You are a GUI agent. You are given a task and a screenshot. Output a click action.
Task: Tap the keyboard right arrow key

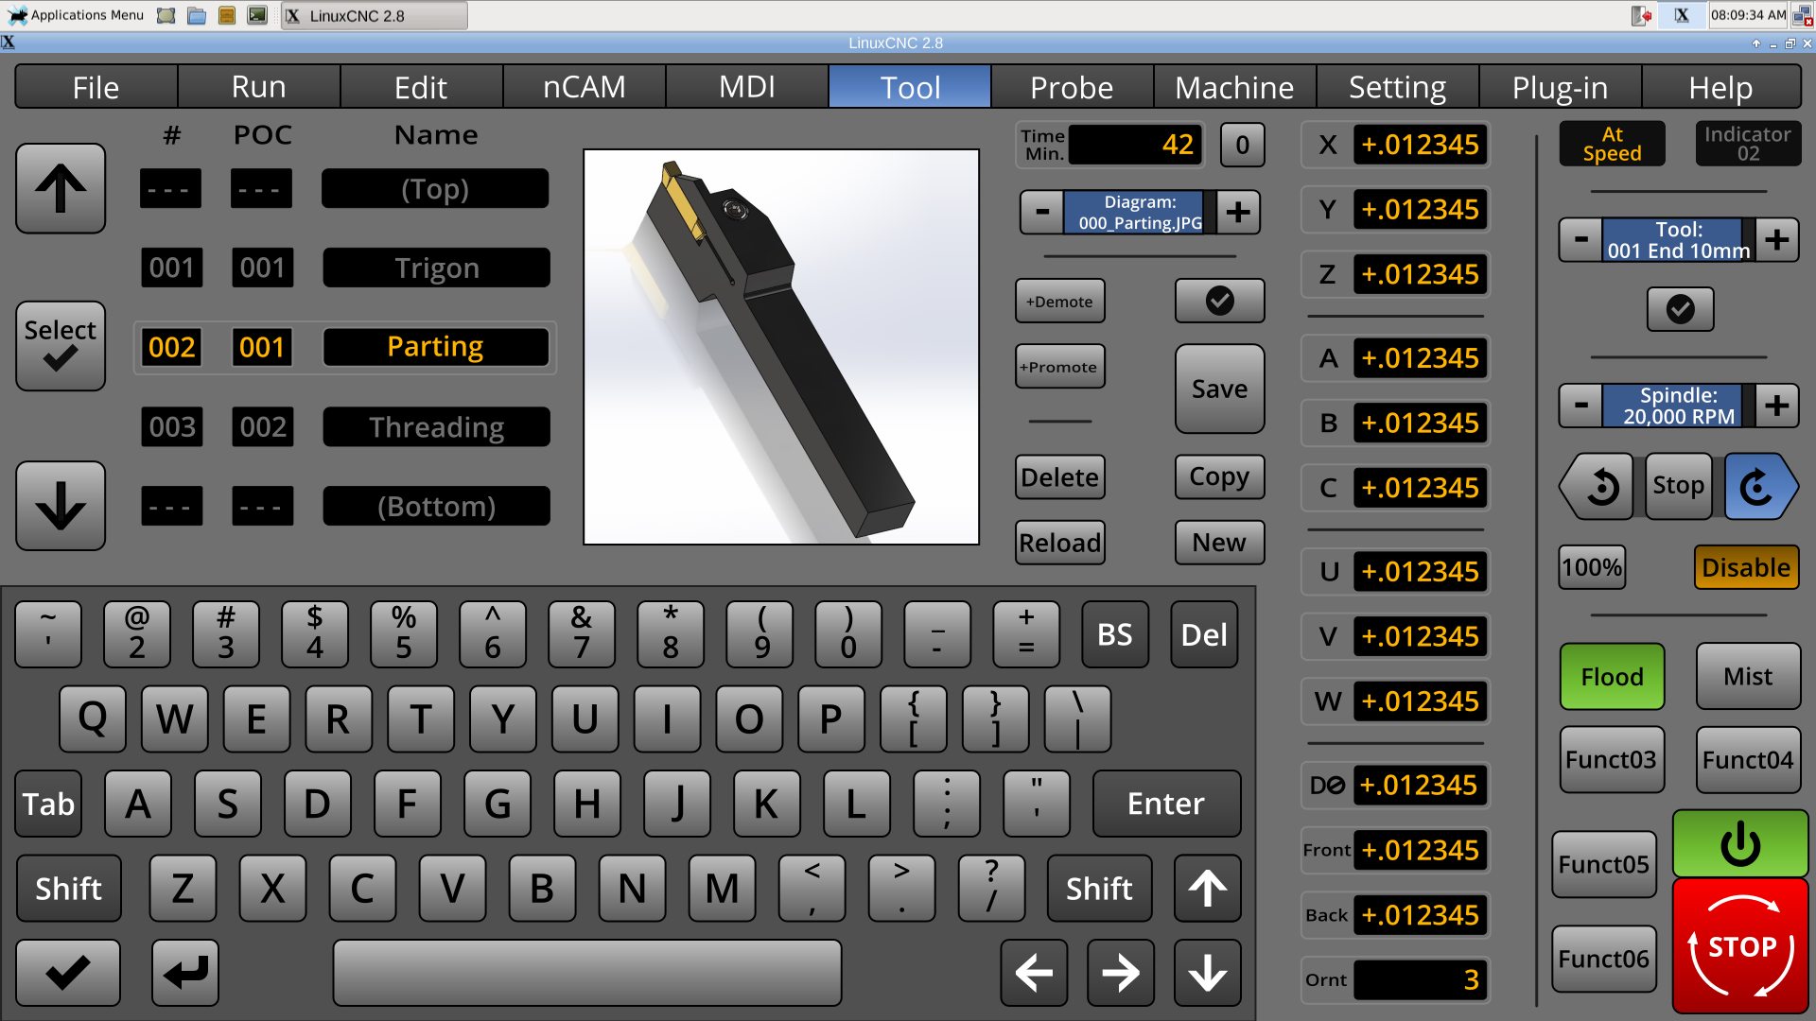(1121, 972)
